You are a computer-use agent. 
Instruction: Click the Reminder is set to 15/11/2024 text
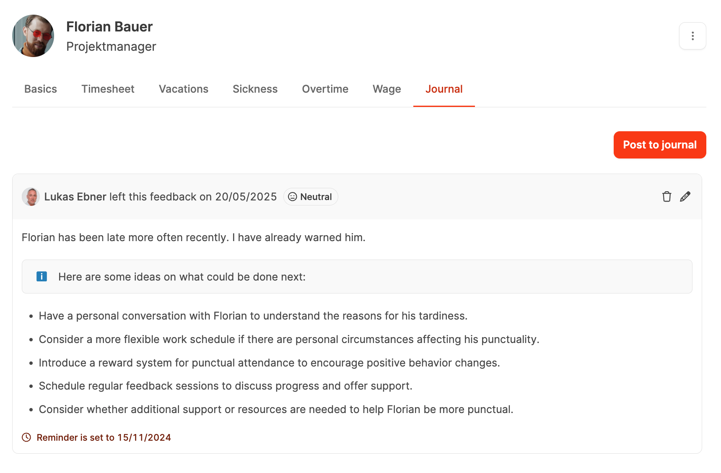(104, 437)
